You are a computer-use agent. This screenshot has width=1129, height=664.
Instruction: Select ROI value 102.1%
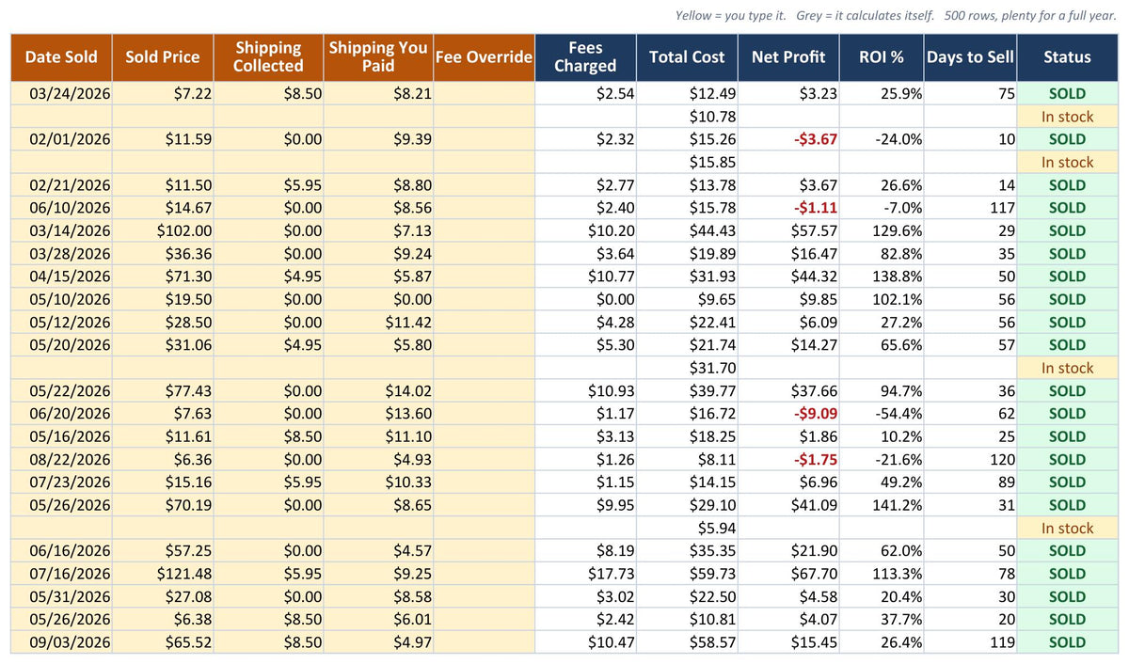(882, 299)
